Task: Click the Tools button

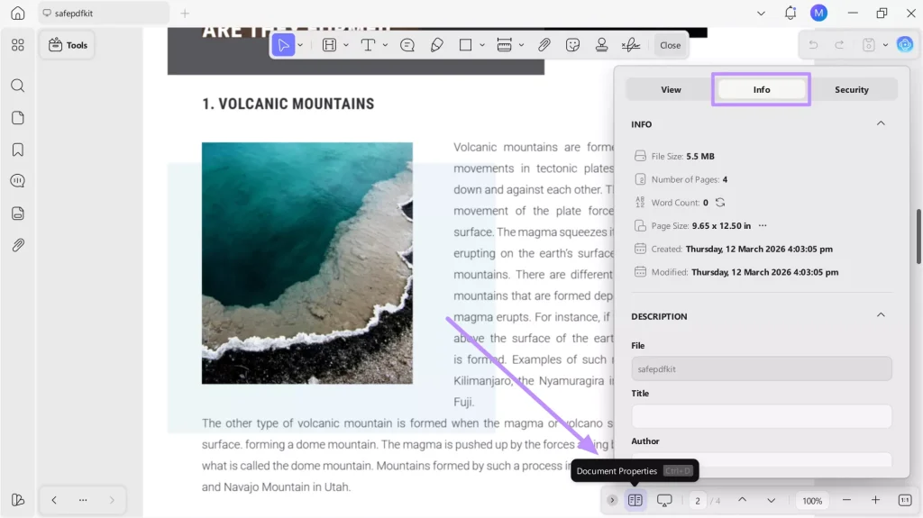Action: [68, 45]
